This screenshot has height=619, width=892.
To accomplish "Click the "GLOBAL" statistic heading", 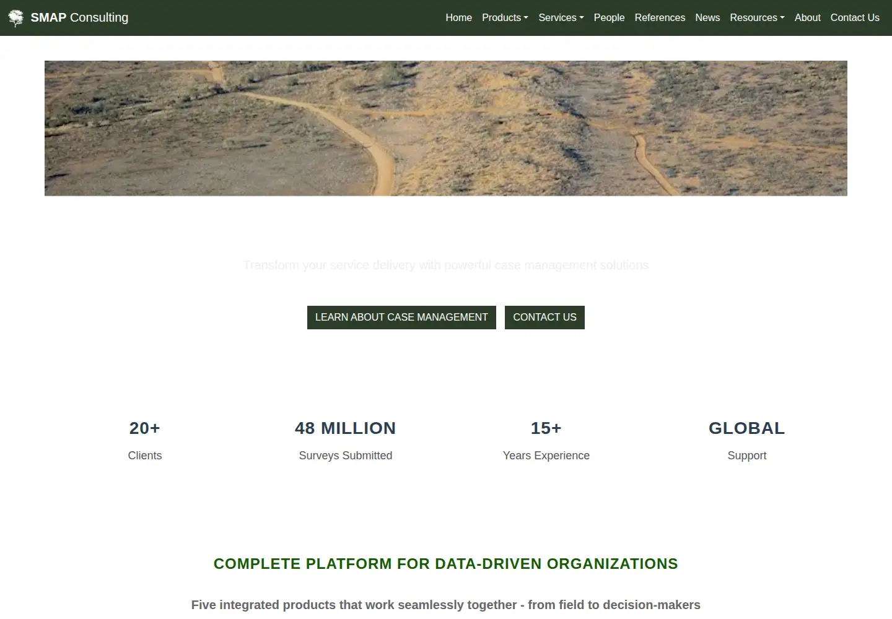I will pyautogui.click(x=747, y=428).
